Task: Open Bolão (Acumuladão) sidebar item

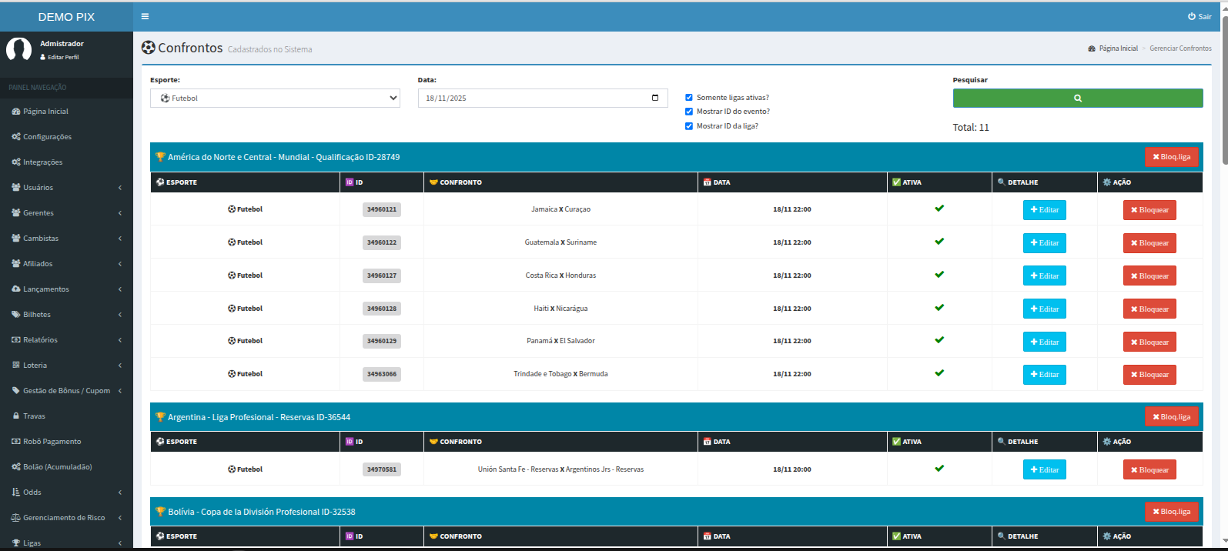Action: point(57,467)
